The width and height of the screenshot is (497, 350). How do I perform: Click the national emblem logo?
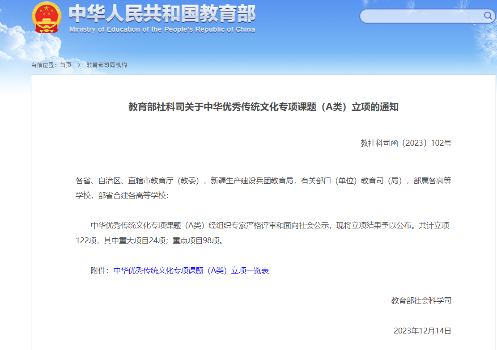coord(46,18)
